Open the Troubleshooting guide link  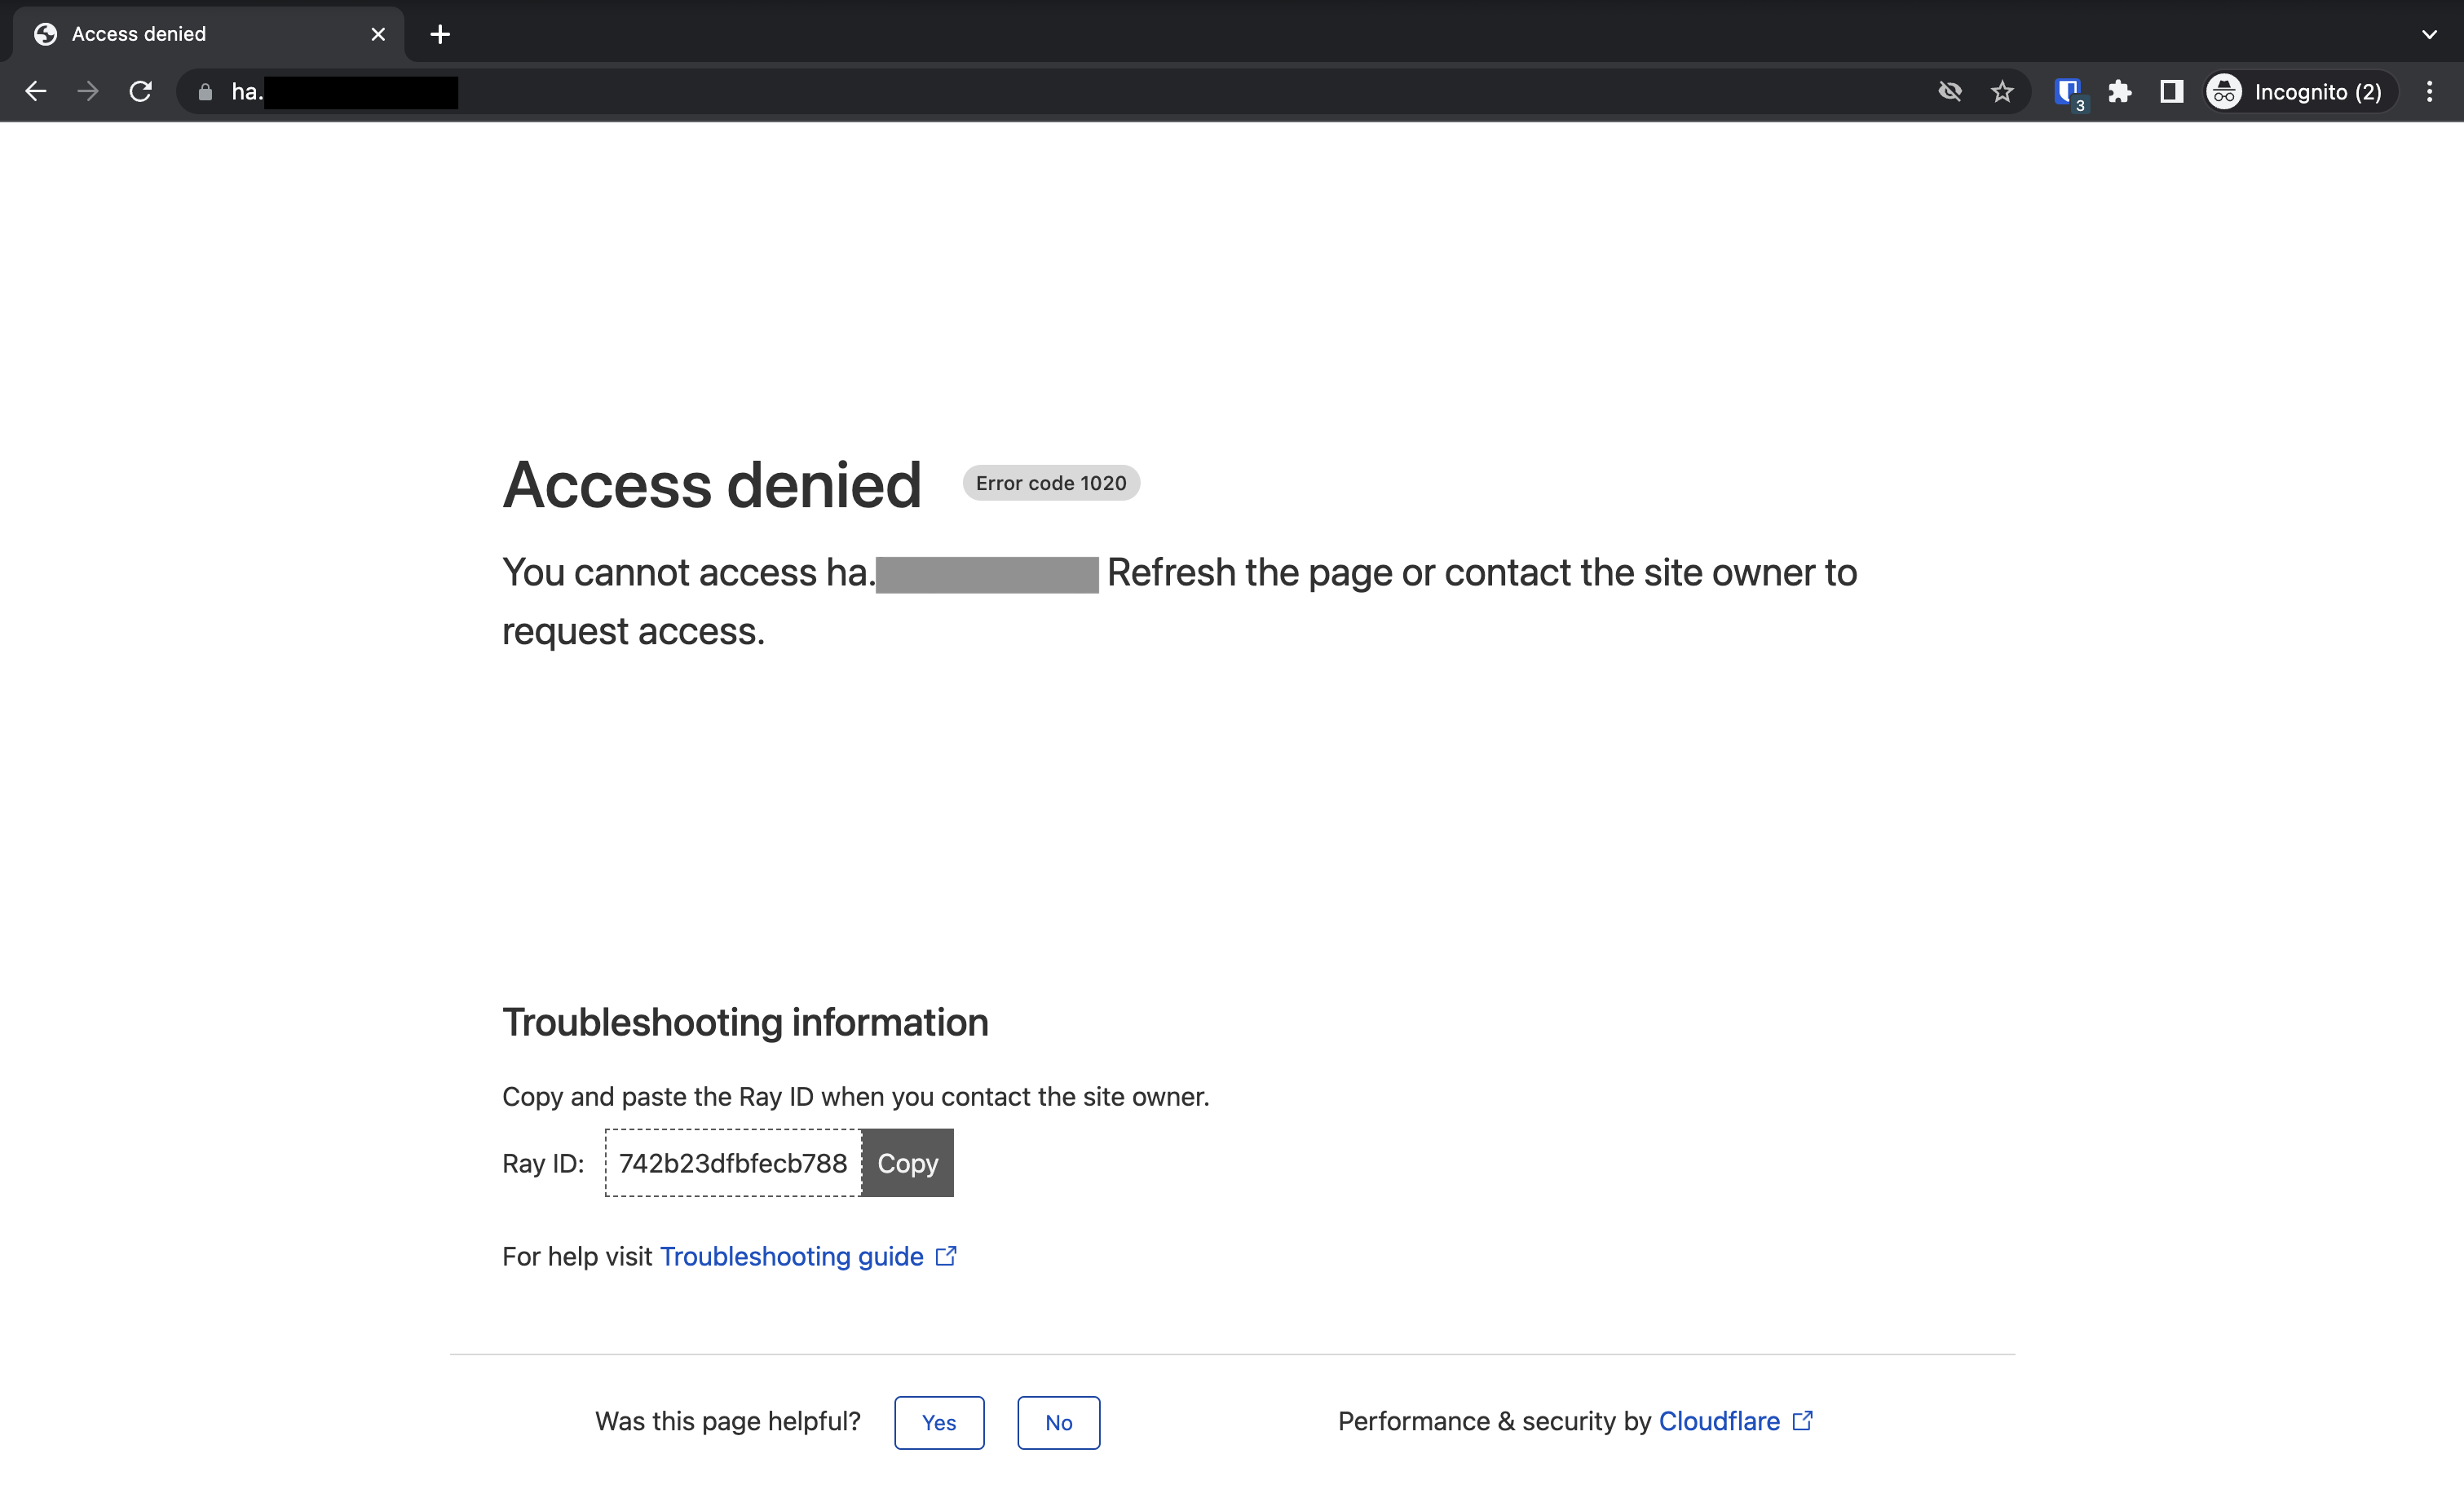791,1256
